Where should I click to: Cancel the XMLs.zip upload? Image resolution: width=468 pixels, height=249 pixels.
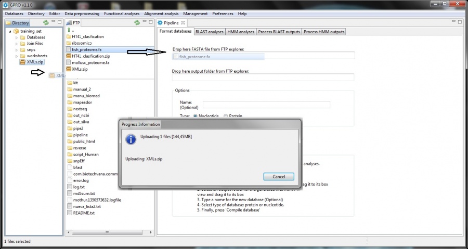(x=279, y=176)
